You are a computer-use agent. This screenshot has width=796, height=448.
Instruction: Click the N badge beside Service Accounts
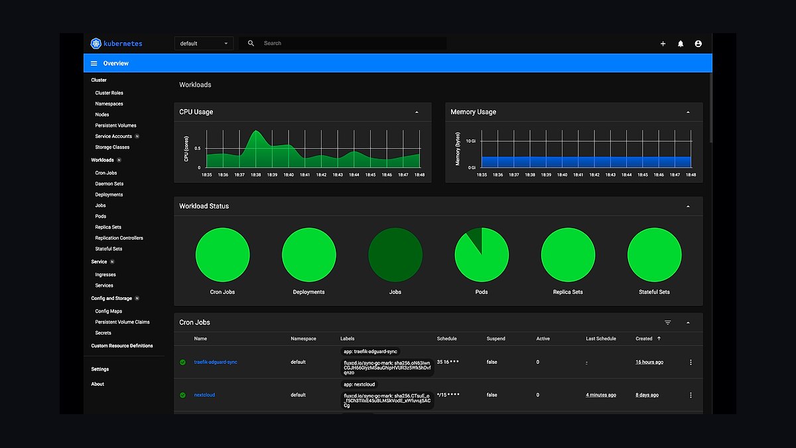tap(137, 136)
